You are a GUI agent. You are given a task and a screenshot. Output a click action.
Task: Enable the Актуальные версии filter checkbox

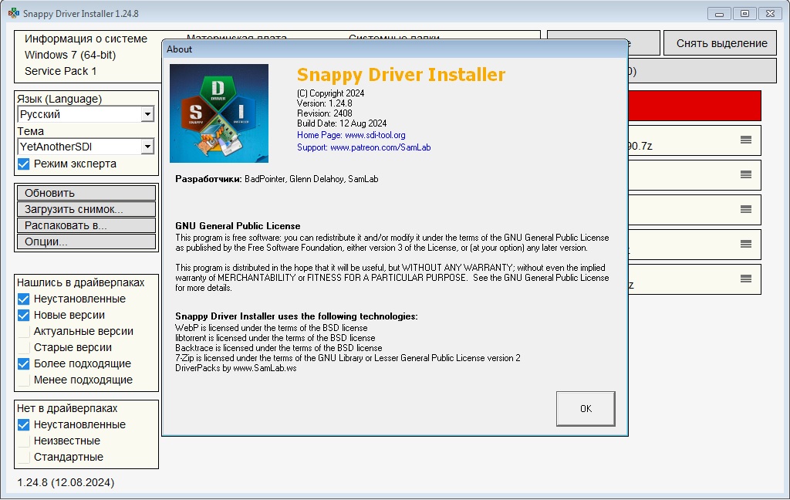(x=24, y=331)
